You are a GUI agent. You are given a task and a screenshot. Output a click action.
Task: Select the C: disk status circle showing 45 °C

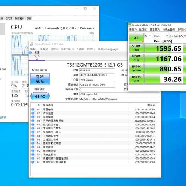[x=30, y=53]
